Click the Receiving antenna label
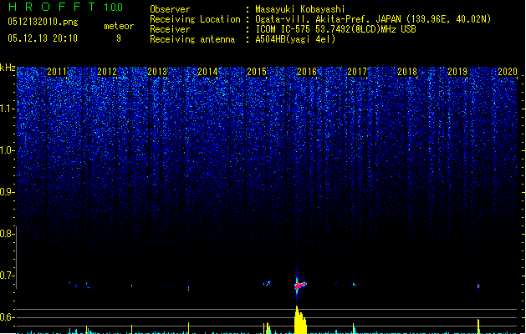The width and height of the screenshot is (526, 334). [192, 39]
